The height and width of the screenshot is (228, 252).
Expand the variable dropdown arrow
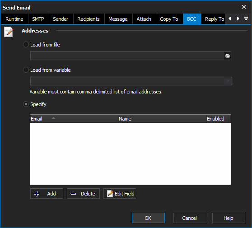point(228,81)
